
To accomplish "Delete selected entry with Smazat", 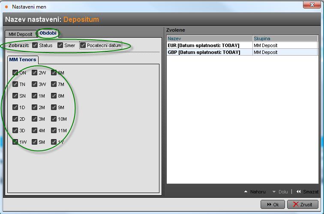I will pos(307,192).
